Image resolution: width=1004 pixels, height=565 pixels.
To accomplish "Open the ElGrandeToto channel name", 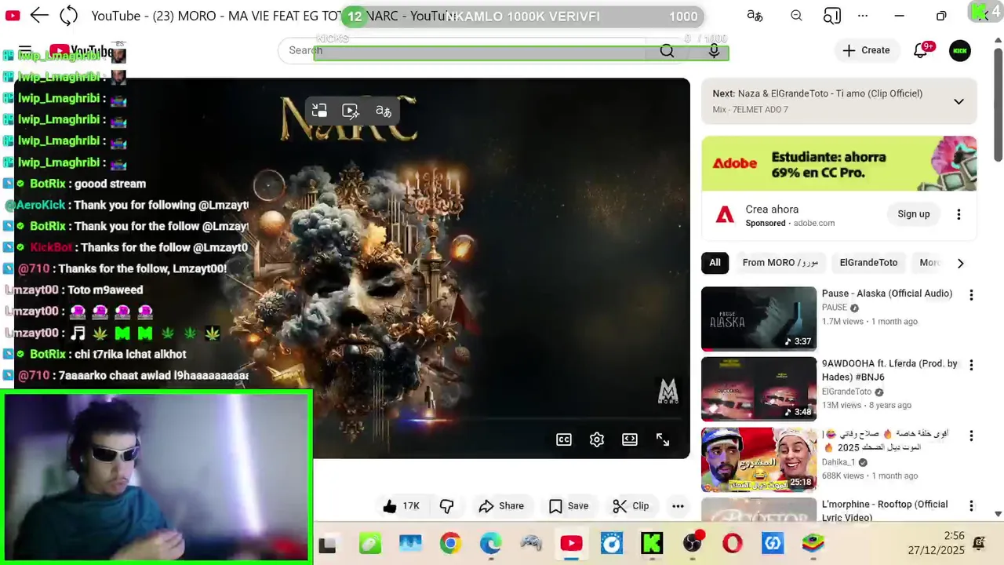I will 846,392.
